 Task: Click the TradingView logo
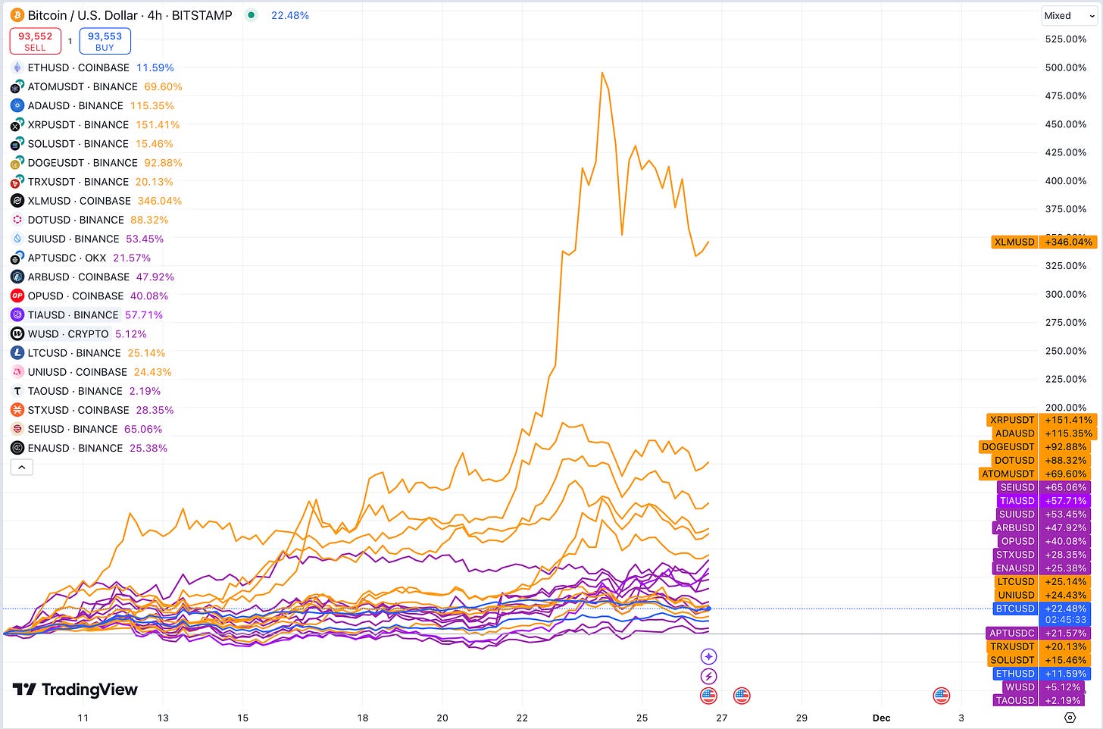pyautogui.click(x=75, y=690)
